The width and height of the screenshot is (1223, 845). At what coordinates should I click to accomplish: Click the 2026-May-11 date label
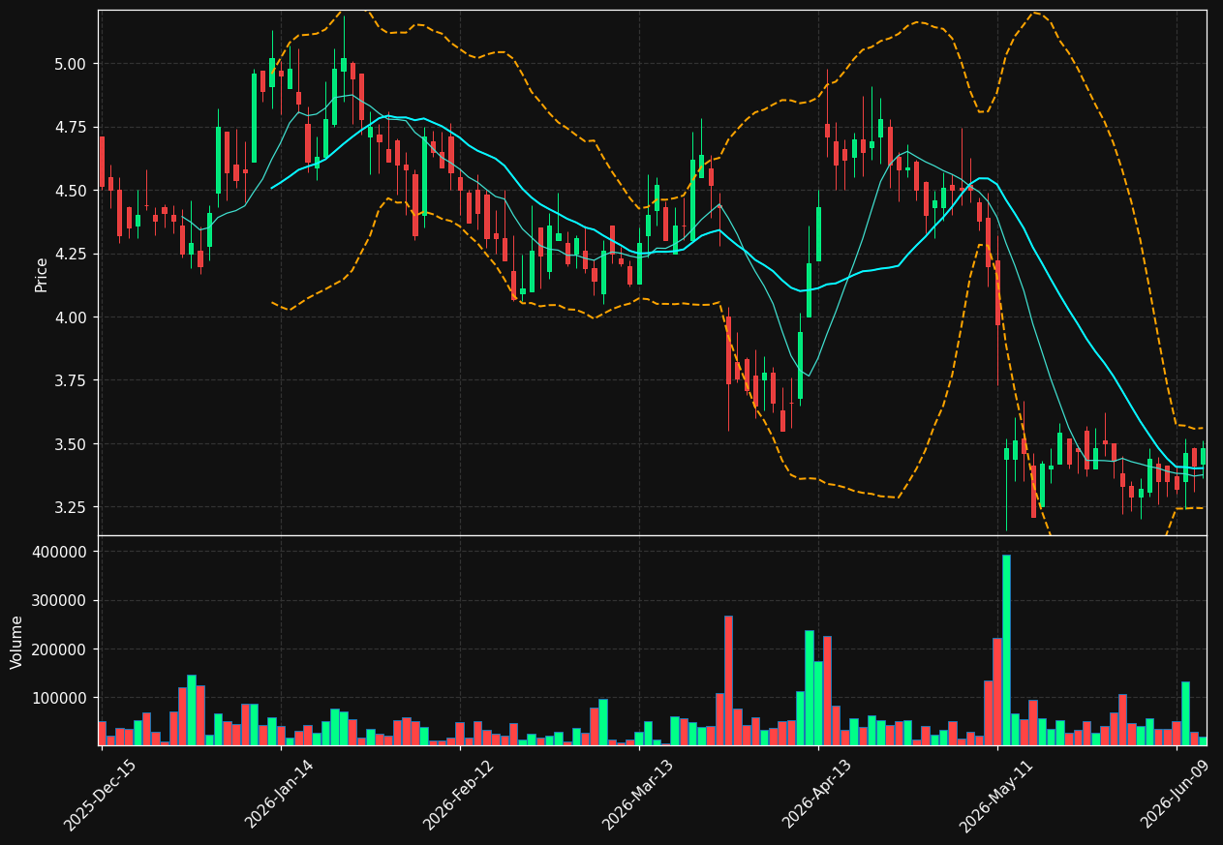point(995,795)
